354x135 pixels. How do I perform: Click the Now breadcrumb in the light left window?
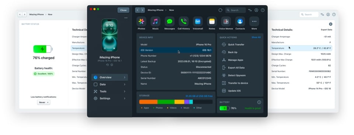pos(50,14)
